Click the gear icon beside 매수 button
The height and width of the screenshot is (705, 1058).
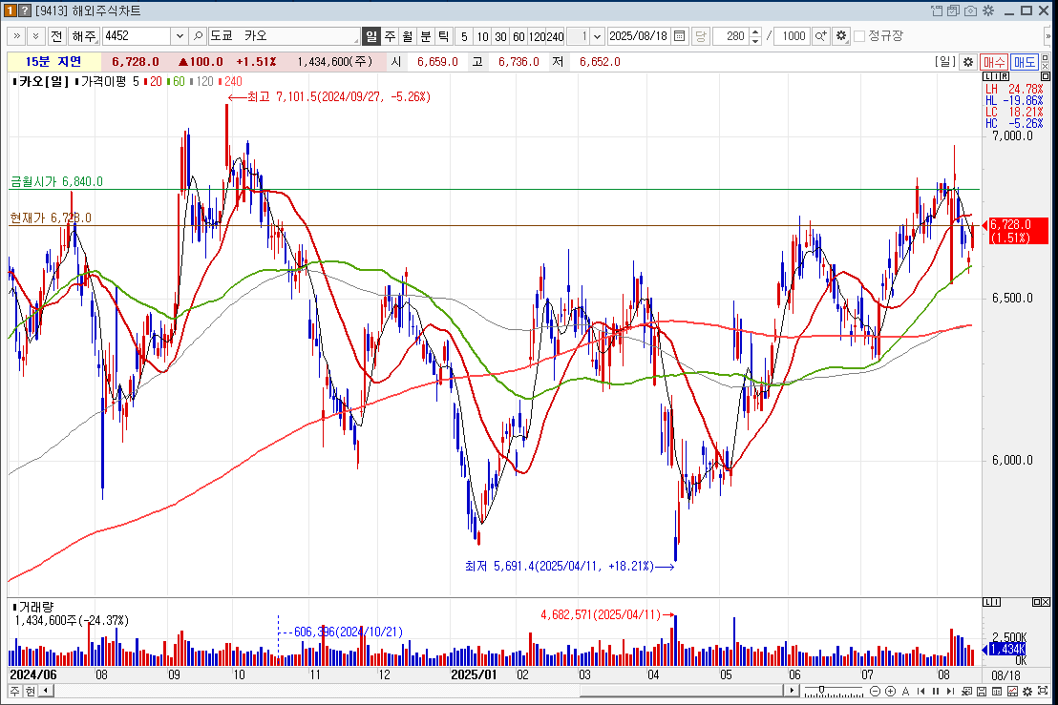point(967,62)
